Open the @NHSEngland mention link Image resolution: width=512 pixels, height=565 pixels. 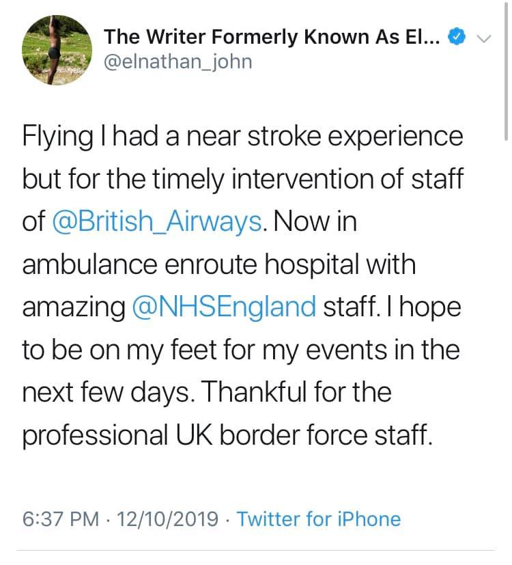[x=225, y=307]
